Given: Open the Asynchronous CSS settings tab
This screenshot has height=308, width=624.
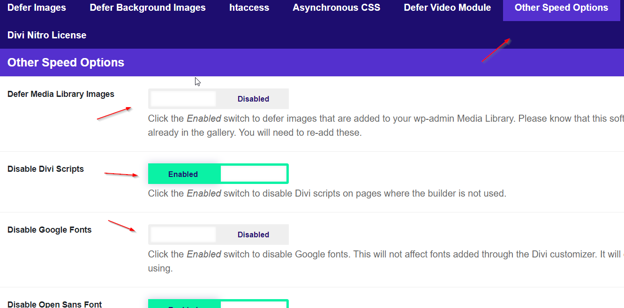Looking at the screenshot, I should pyautogui.click(x=336, y=7).
